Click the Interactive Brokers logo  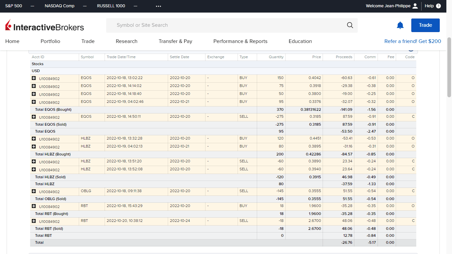point(45,26)
